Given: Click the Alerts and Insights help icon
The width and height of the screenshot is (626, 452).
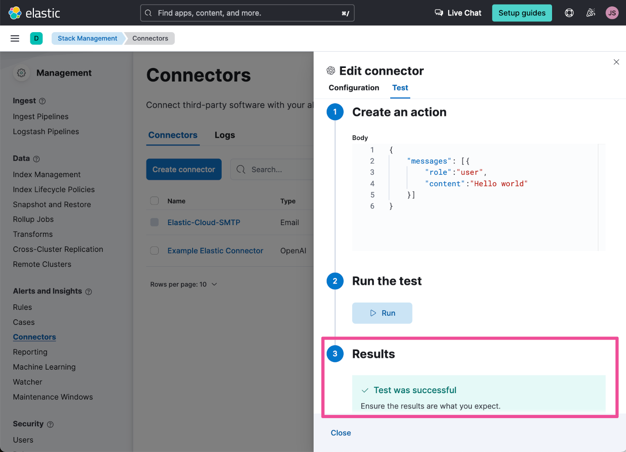Looking at the screenshot, I should [x=89, y=292].
